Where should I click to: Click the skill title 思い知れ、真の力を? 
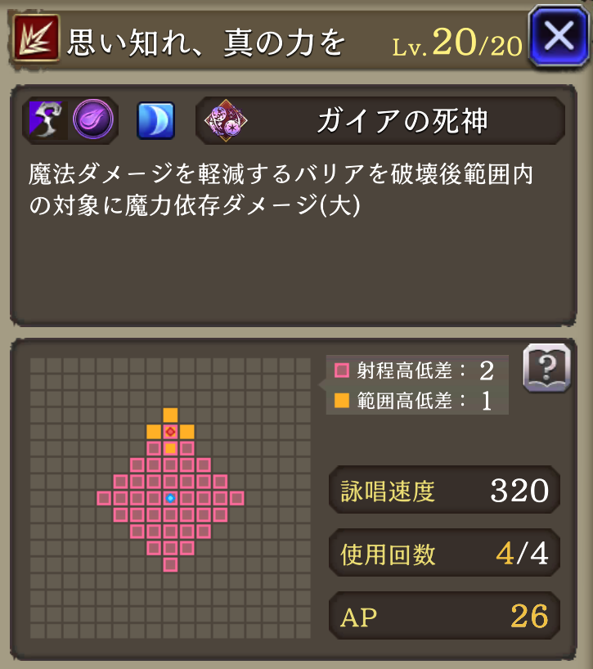point(206,43)
